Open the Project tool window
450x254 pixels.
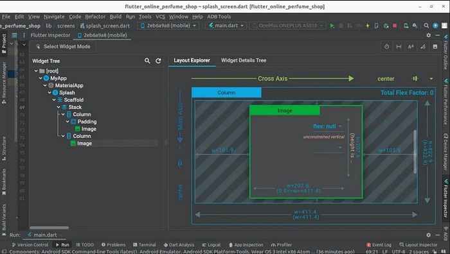(x=4, y=44)
